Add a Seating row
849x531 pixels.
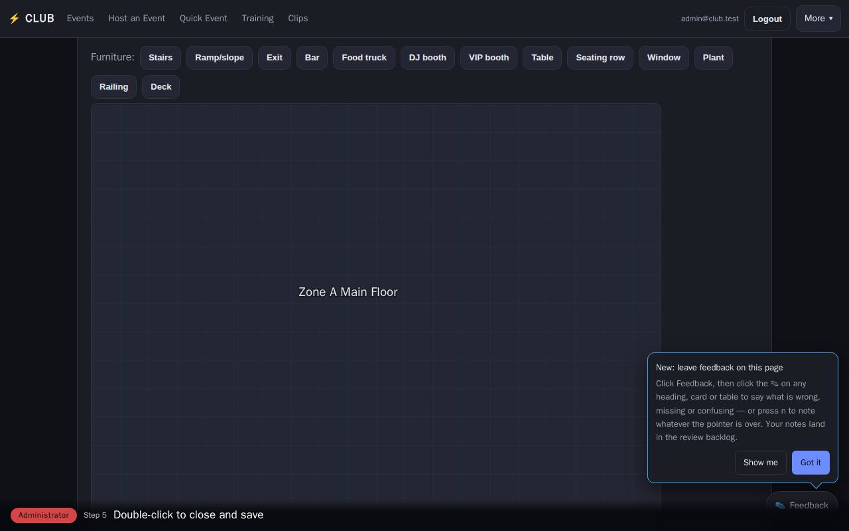(600, 58)
